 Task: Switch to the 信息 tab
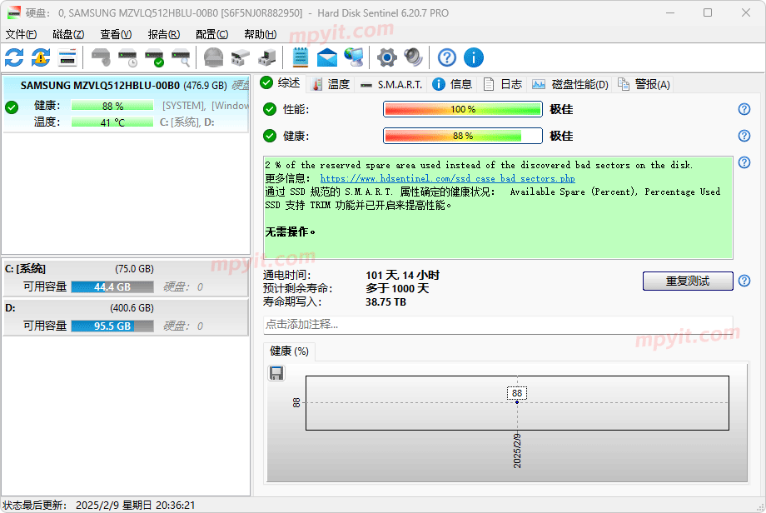452,84
